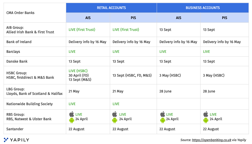This screenshot has height=144, width=252.
Task: Click '3 May (HSBC)' in Business AIS column
Action: click(170, 75)
